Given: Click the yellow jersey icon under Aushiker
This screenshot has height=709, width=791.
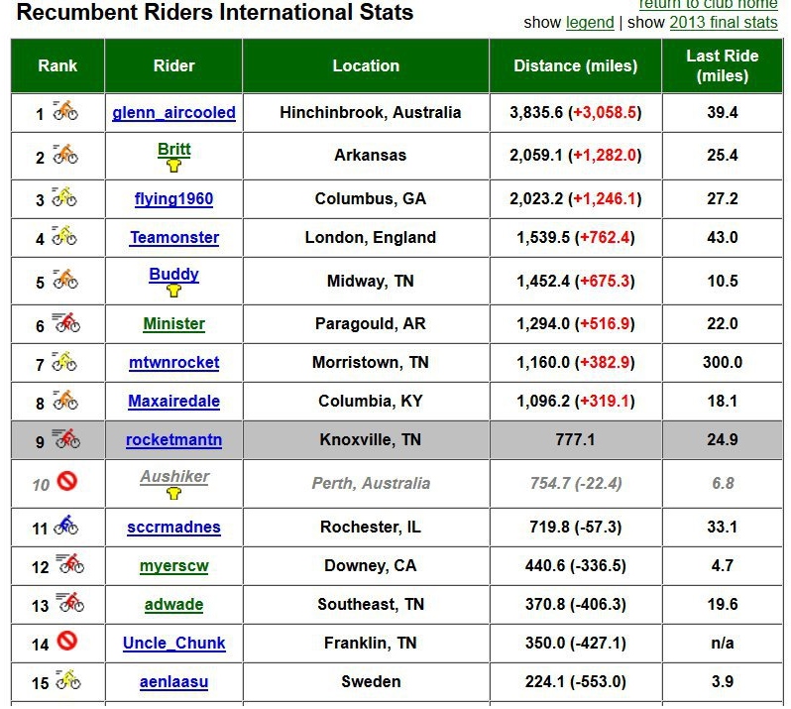Looking at the screenshot, I should point(173,493).
